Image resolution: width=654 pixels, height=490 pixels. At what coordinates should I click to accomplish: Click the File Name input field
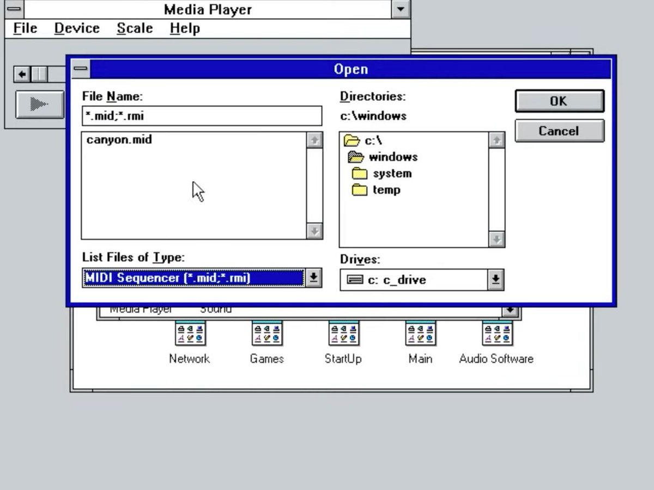click(x=202, y=116)
